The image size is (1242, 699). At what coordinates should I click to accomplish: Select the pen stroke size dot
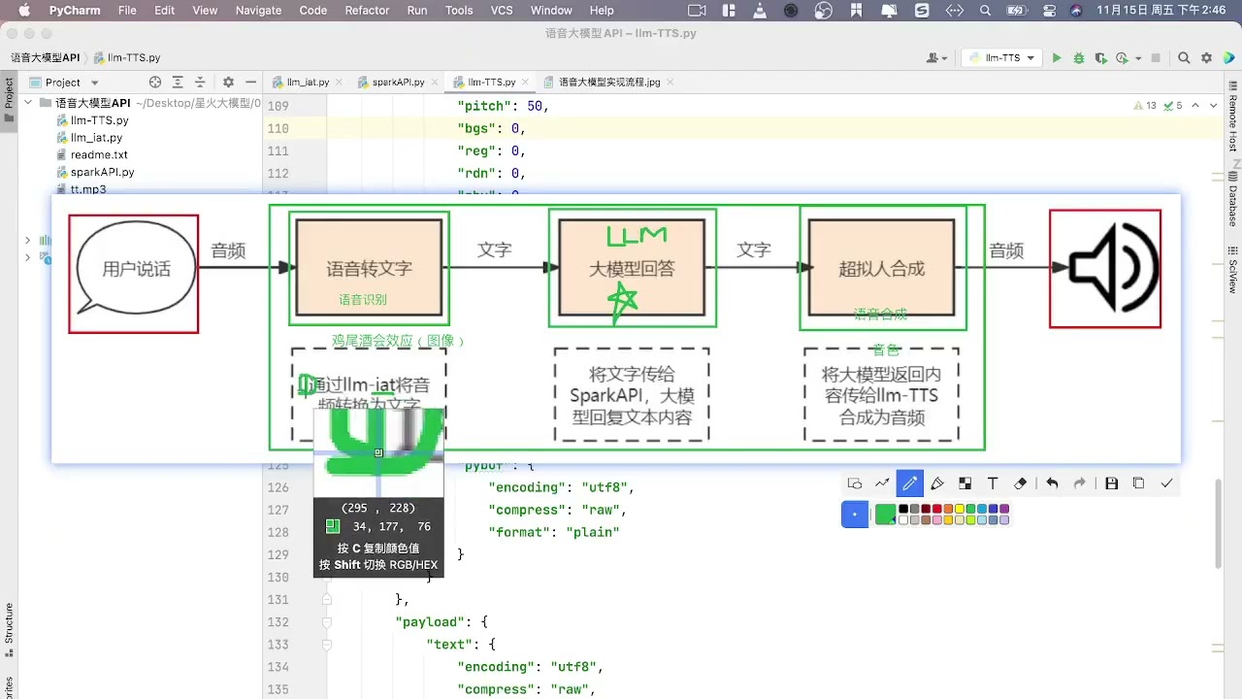click(x=855, y=515)
